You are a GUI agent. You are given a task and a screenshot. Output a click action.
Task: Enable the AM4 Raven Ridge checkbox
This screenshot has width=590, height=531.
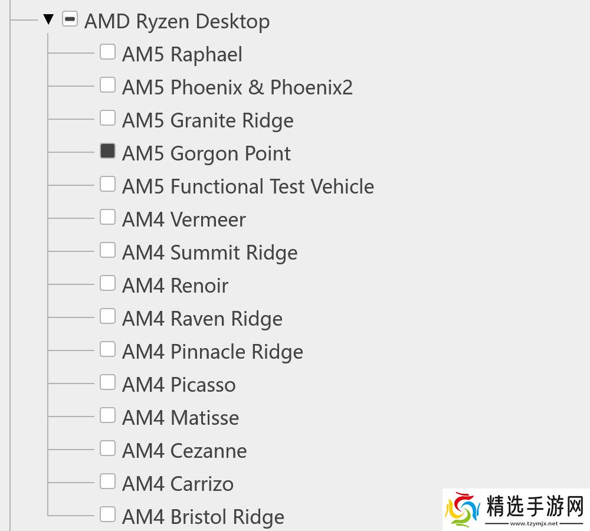tap(107, 316)
